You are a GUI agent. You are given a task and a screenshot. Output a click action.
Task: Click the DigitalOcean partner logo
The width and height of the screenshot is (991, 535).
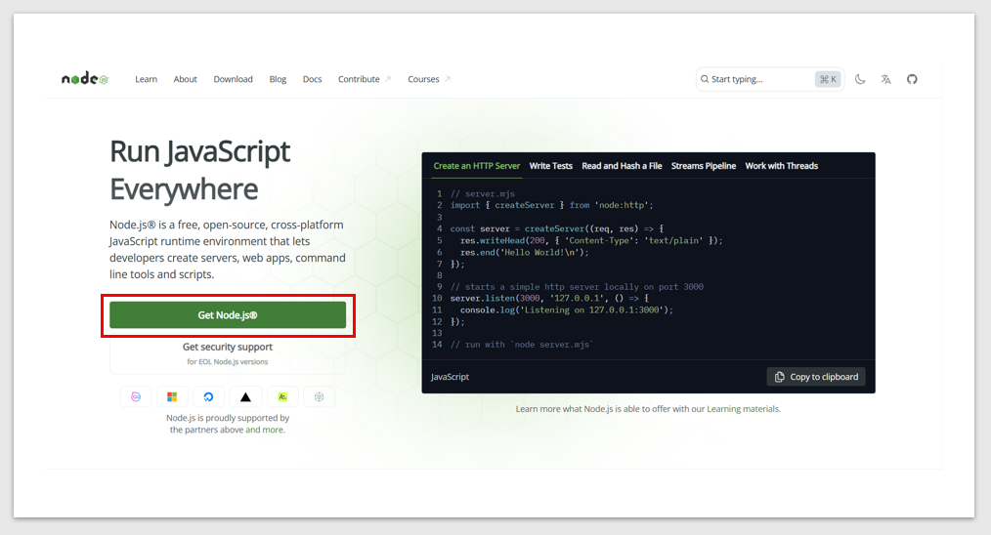click(x=208, y=396)
